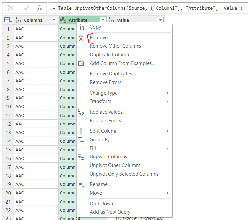Expand the Move submenu arrow
The width and height of the screenshot is (248, 220).
[x=167, y=193]
